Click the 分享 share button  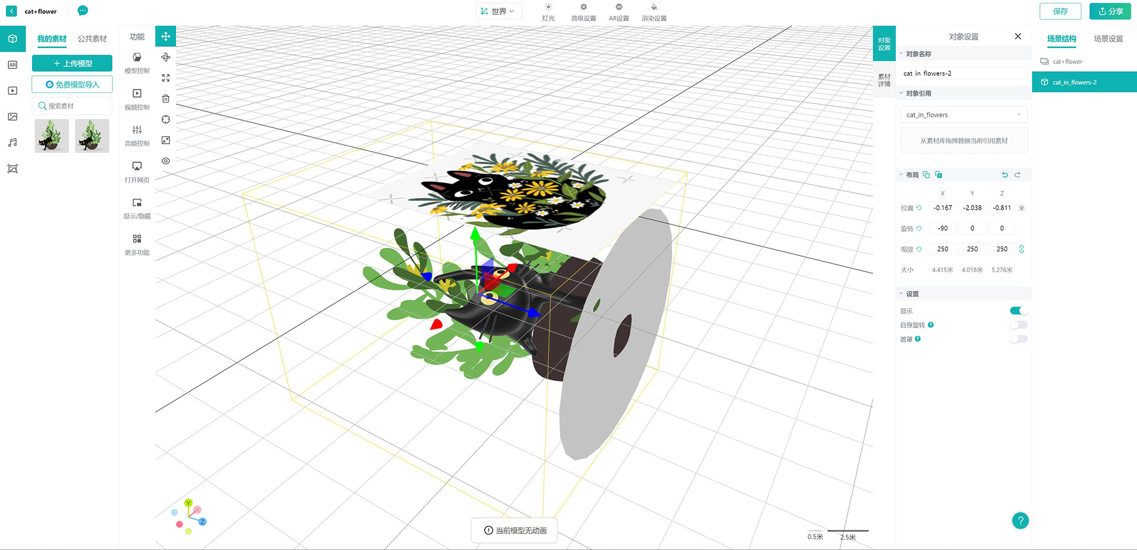1110,11
